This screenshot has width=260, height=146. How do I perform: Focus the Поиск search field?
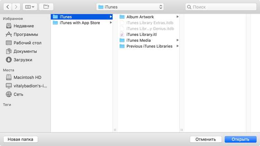click(221, 7)
